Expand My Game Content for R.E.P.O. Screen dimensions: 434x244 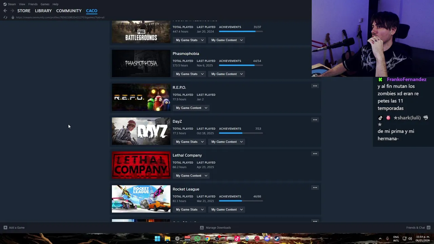192,108
